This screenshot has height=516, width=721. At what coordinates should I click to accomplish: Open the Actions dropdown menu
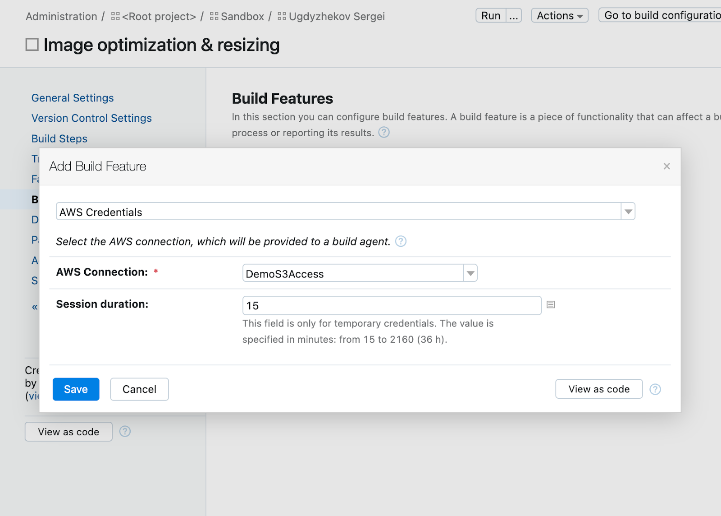[x=559, y=16]
